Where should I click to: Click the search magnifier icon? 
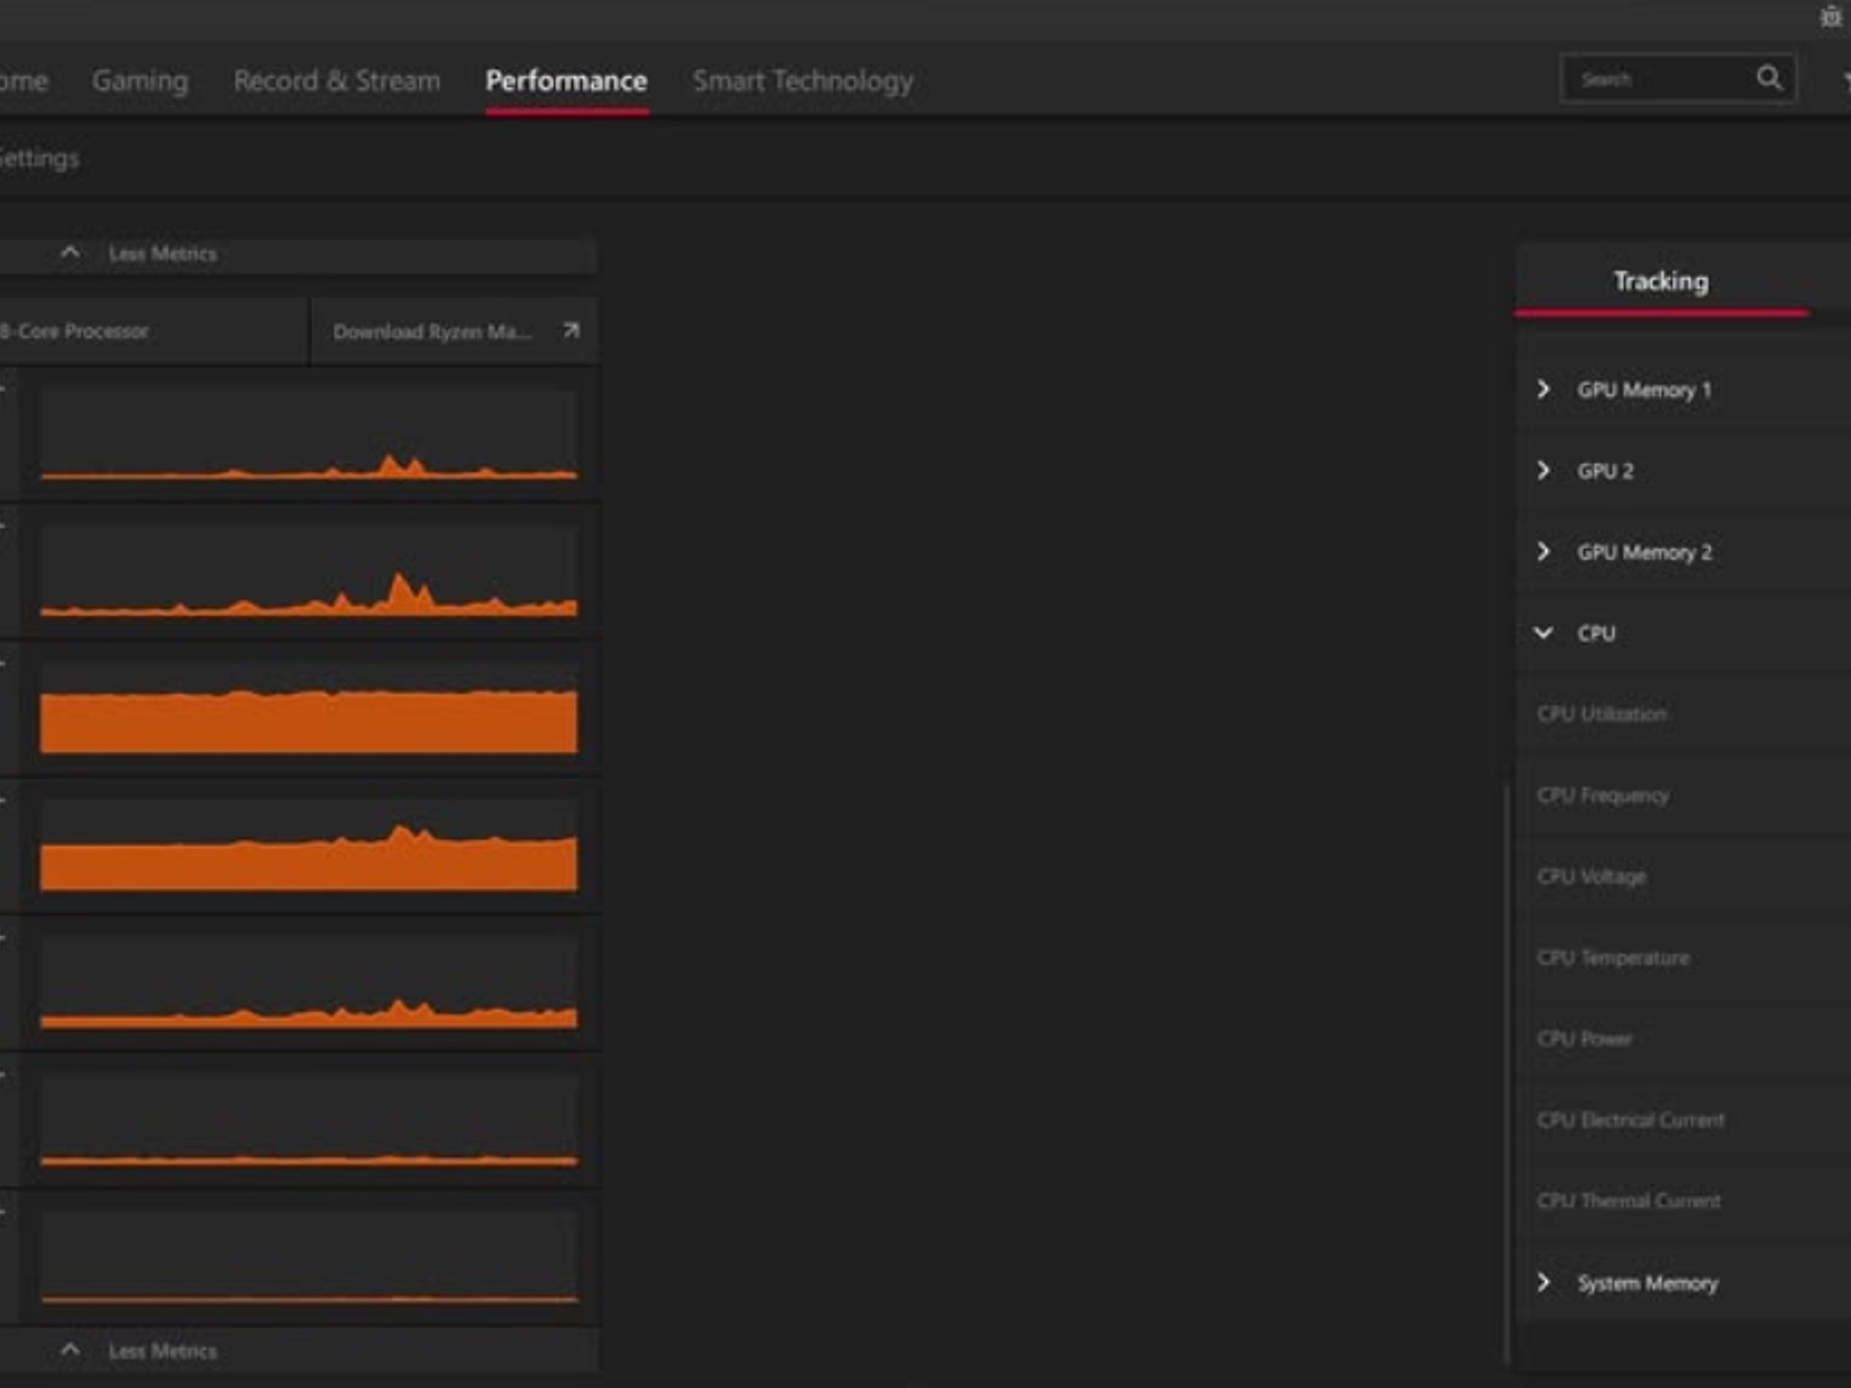pos(1769,79)
